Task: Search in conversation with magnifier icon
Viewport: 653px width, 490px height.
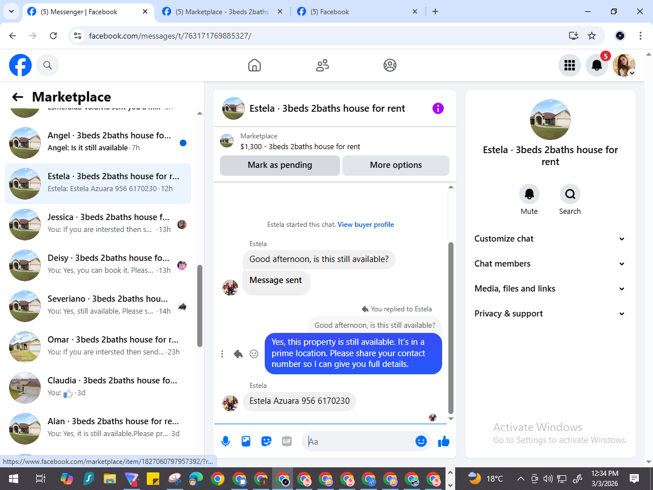Action: [x=570, y=194]
